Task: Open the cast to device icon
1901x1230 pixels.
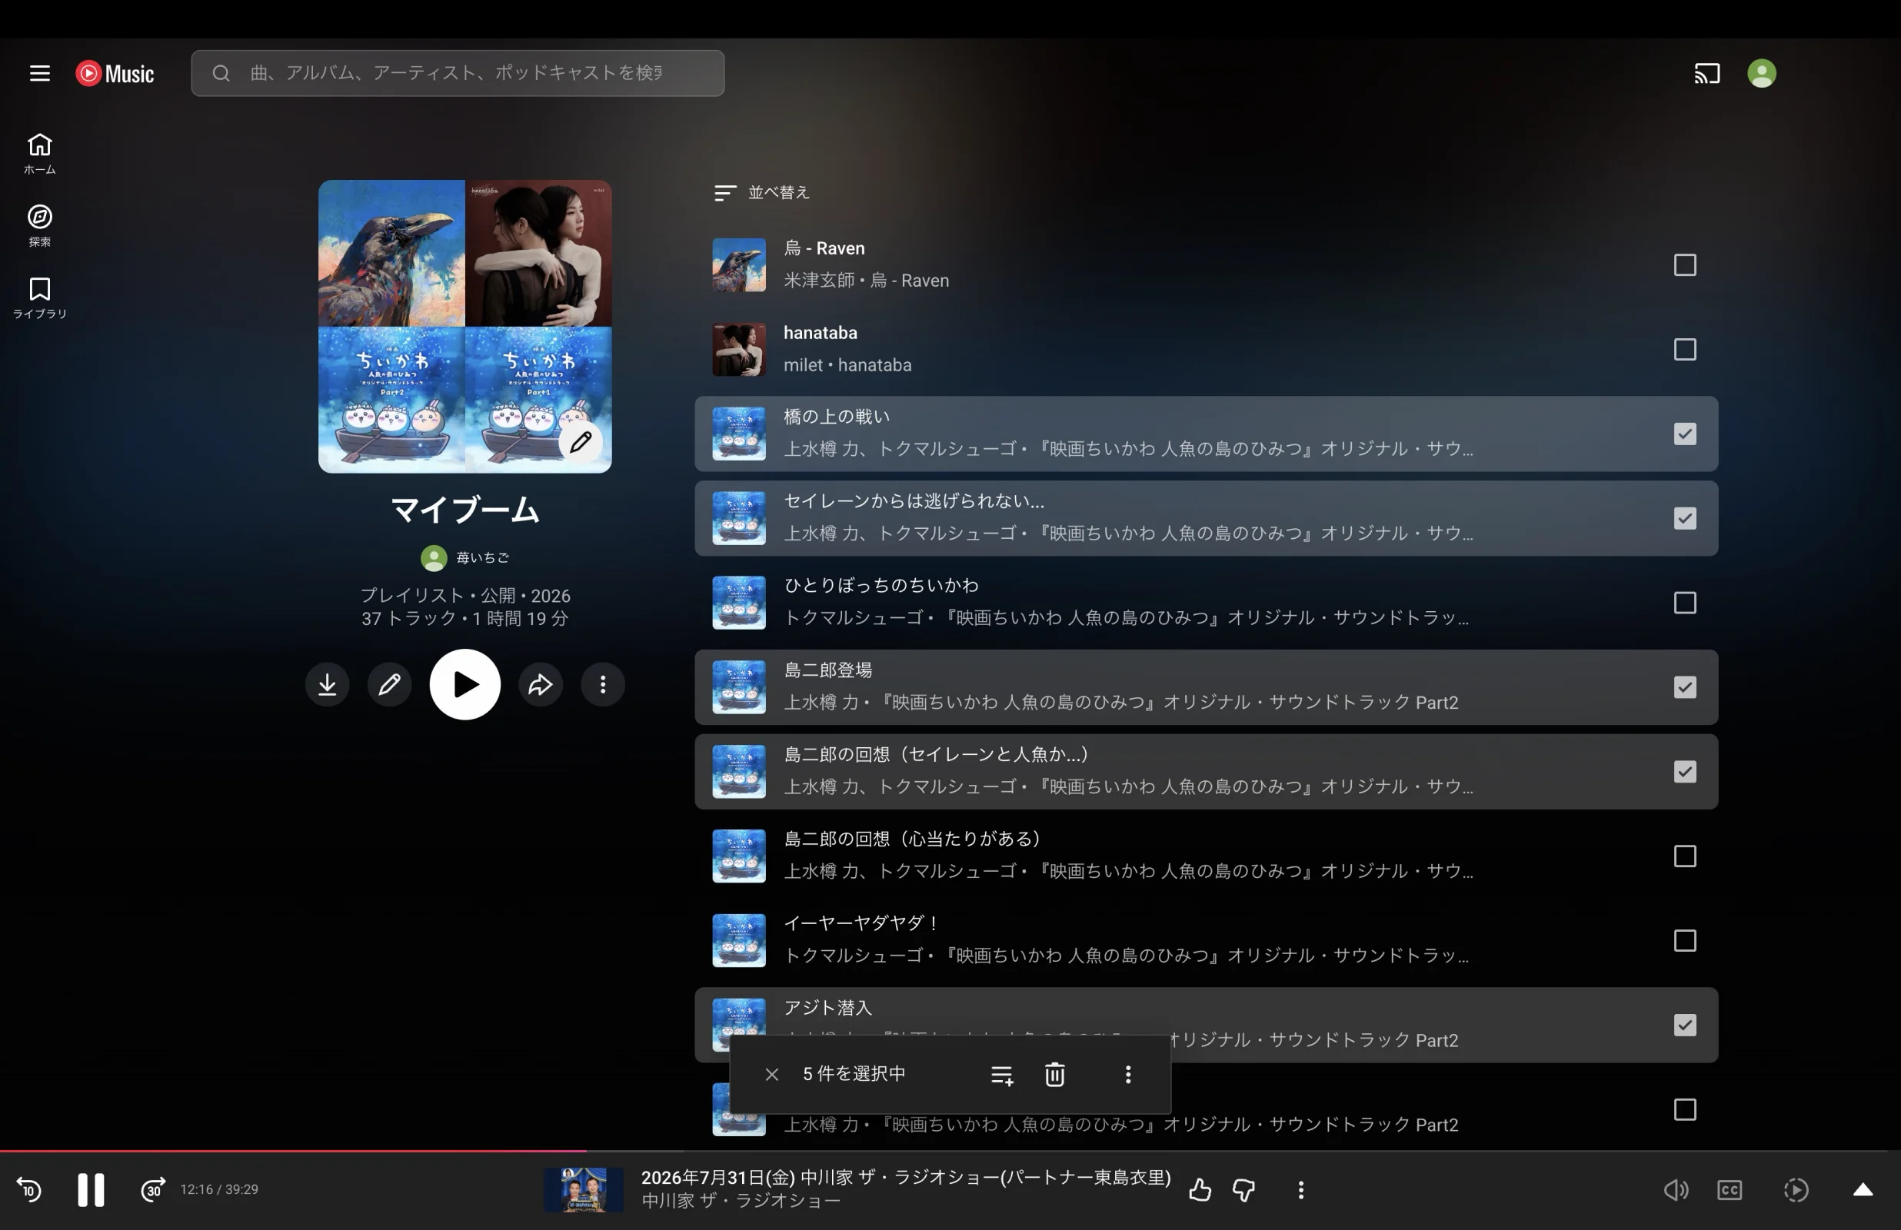Action: tap(1707, 74)
